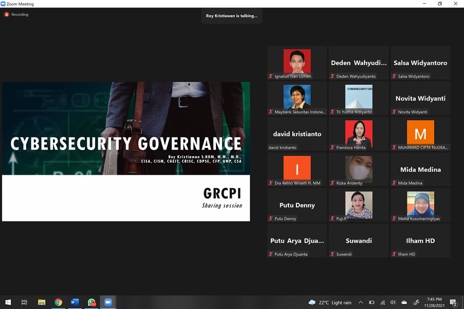Click the Metta Kusumaningtyas participant tile
The height and width of the screenshot is (309, 464).
point(420,205)
